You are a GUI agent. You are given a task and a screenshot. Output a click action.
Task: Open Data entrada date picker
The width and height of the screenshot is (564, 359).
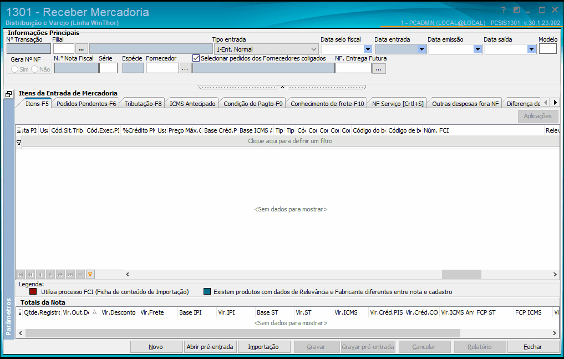coord(421,49)
